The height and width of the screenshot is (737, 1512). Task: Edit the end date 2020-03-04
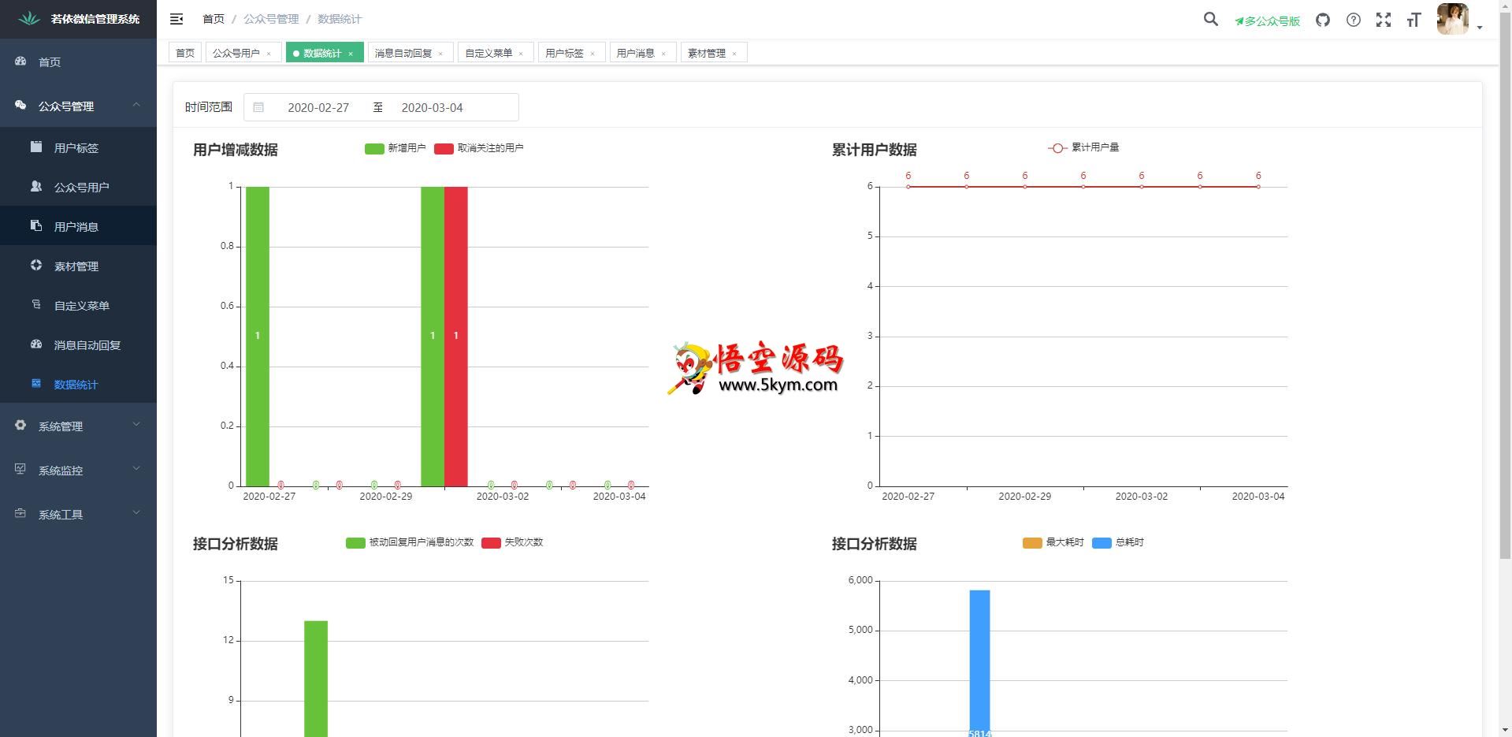click(433, 107)
